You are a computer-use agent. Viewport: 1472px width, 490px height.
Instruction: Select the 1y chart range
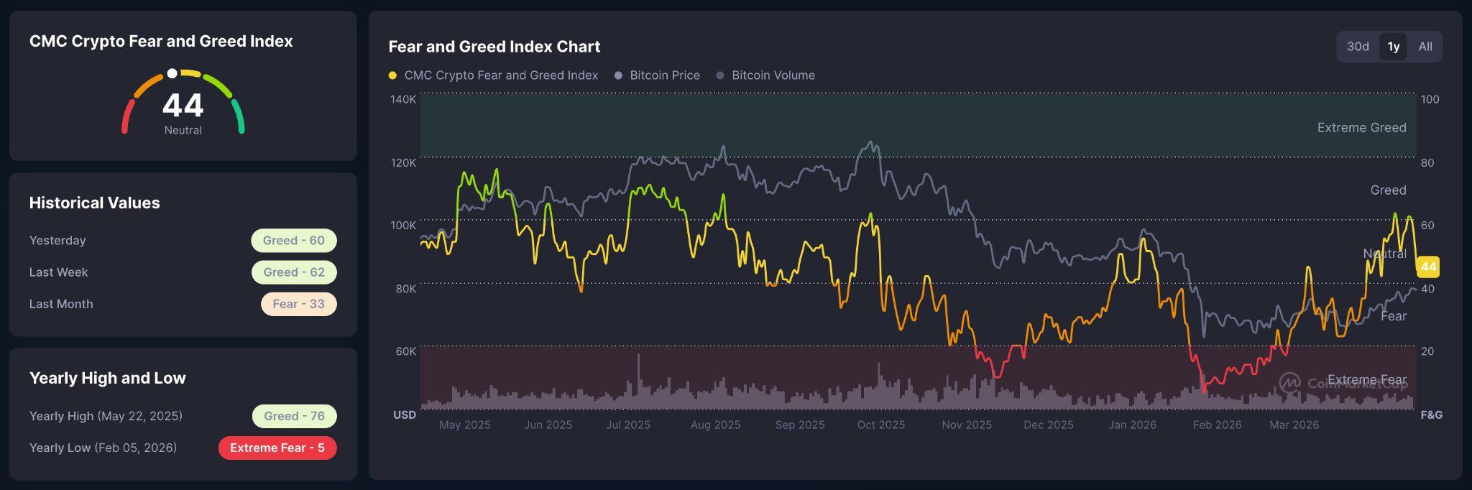[x=1394, y=47]
